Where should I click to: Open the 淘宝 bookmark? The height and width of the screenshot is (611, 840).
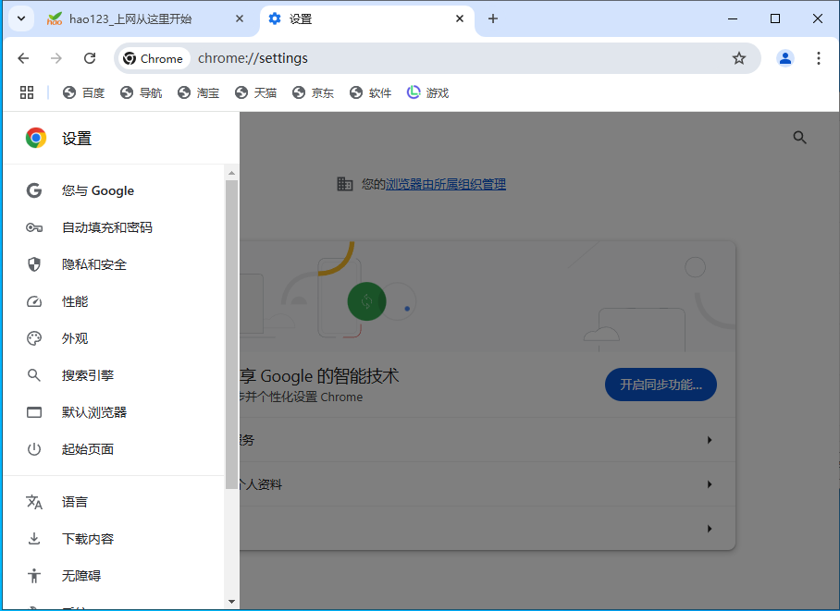(x=198, y=92)
